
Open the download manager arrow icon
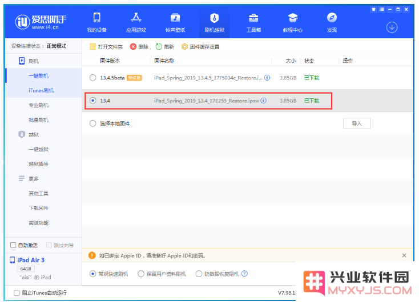click(x=392, y=27)
